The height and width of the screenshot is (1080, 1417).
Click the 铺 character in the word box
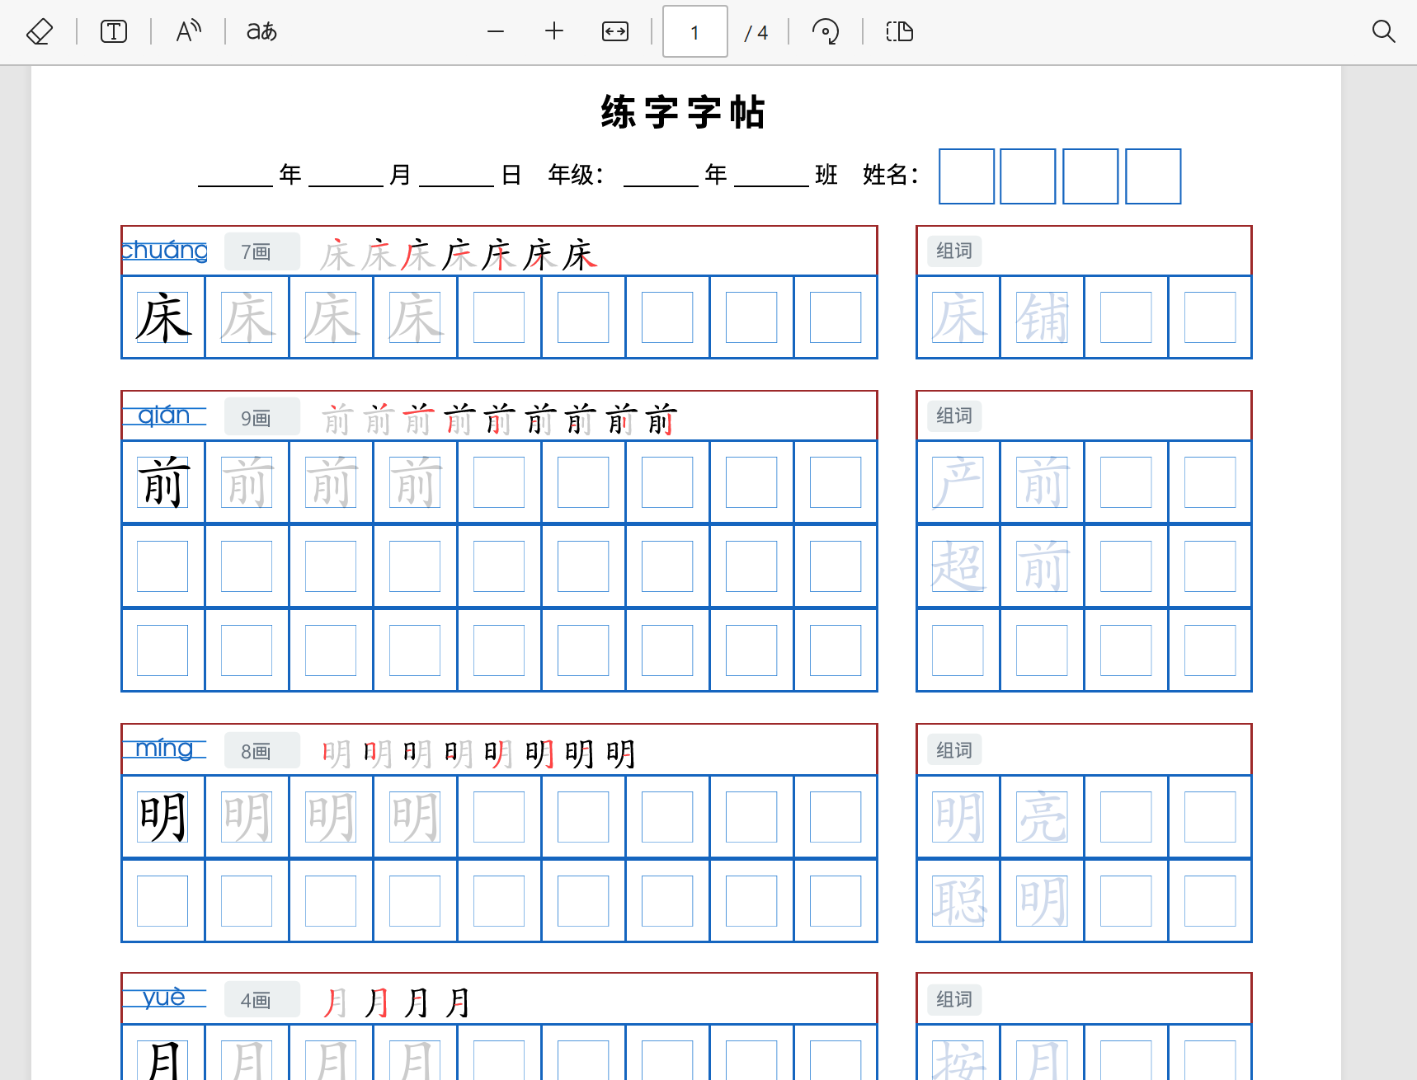coord(1043,317)
